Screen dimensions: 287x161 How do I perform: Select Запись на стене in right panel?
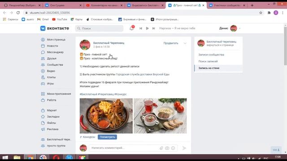point(218,68)
